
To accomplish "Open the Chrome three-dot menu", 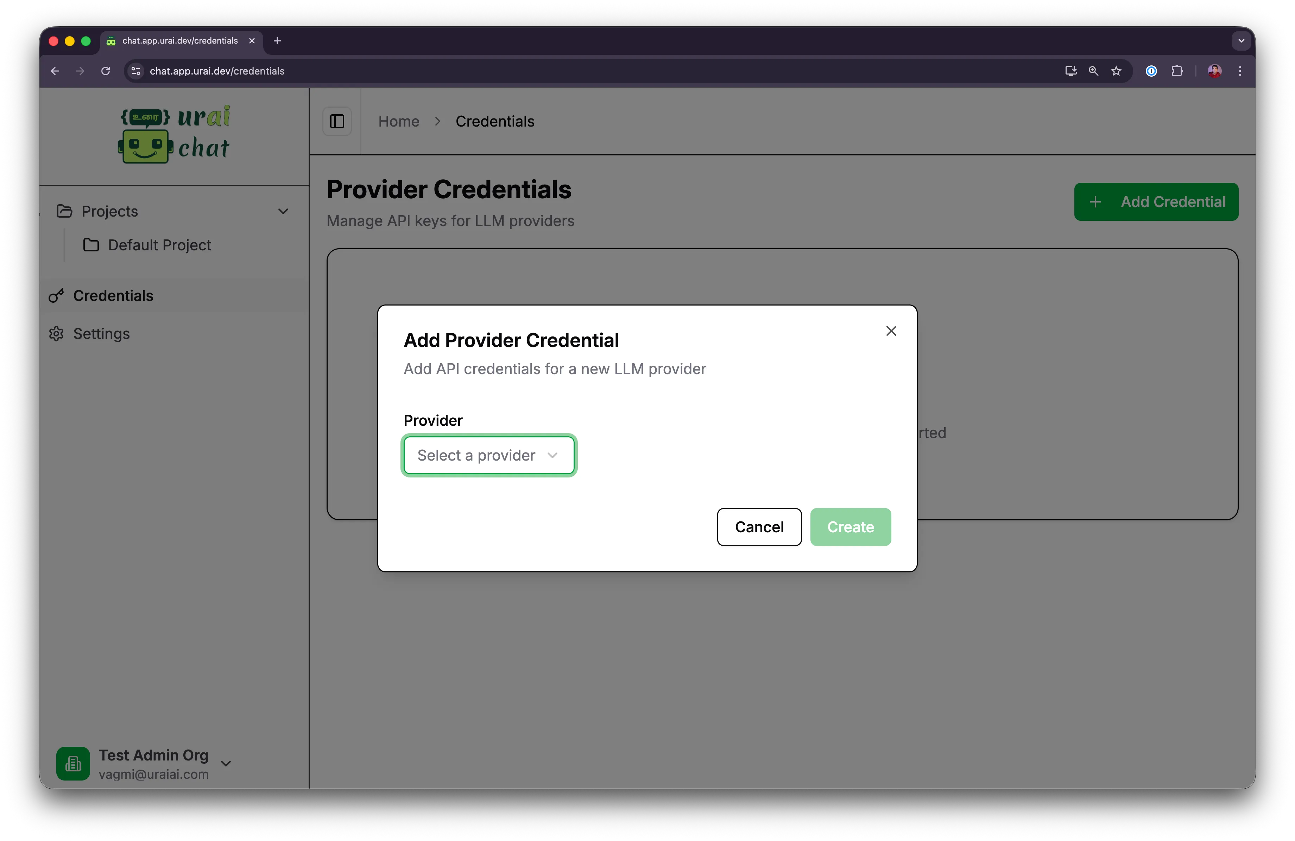I will pyautogui.click(x=1240, y=71).
